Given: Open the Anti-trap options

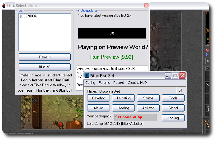Looking at the screenshot, I should pyautogui.click(x=148, y=108).
